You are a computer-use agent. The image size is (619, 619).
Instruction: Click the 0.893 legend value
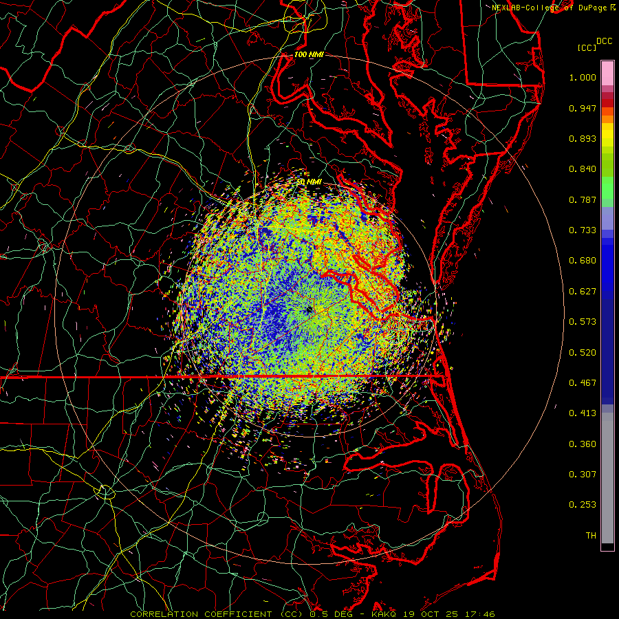(x=583, y=138)
